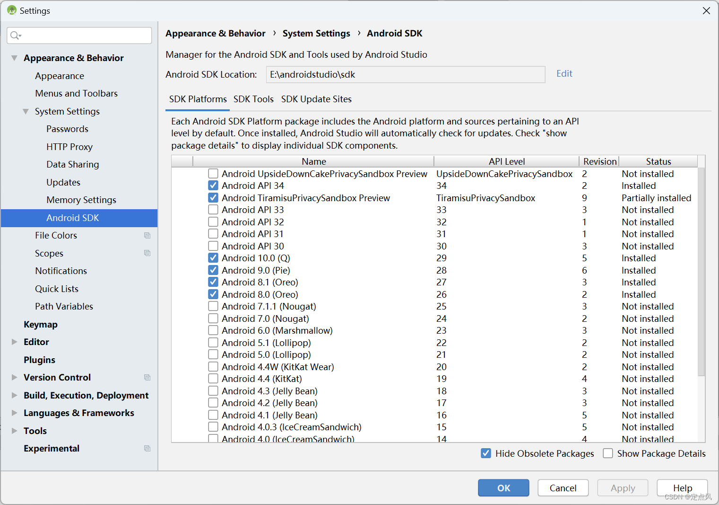Click the search magnifier icon in settings
This screenshot has height=505, width=719.
pyautogui.click(x=16, y=35)
